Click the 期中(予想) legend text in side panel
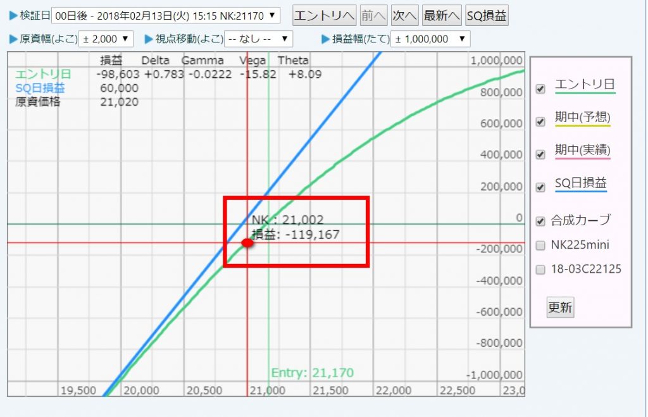Screen dimensions: 648x417 [x=583, y=118]
